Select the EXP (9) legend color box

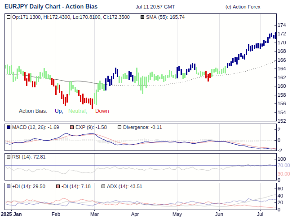(71, 127)
